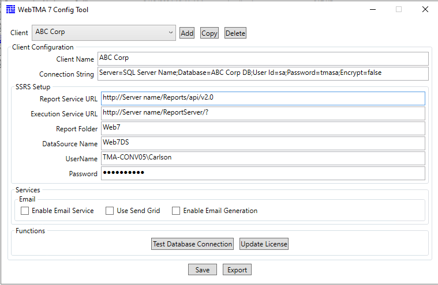Select the Report Service URL field
Viewport: 438px width, 285px height.
tap(263, 98)
